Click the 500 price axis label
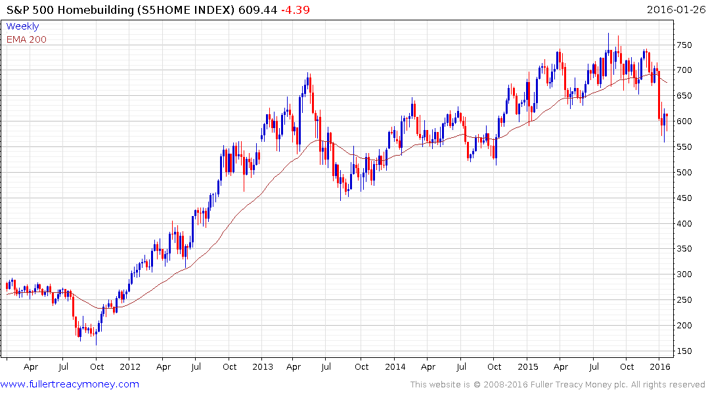 click(x=684, y=173)
